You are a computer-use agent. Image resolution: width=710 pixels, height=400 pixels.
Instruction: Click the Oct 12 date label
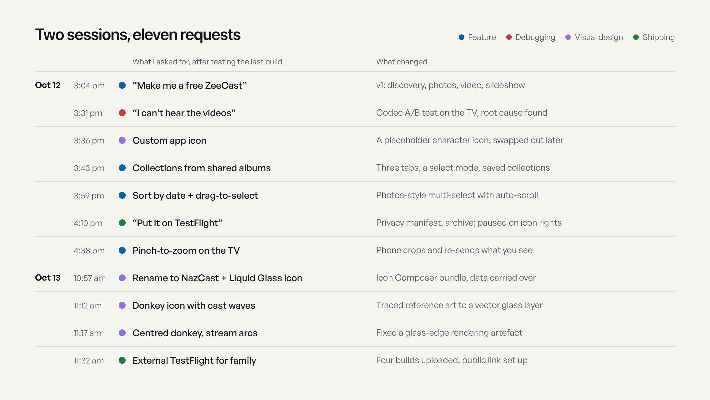click(x=48, y=85)
